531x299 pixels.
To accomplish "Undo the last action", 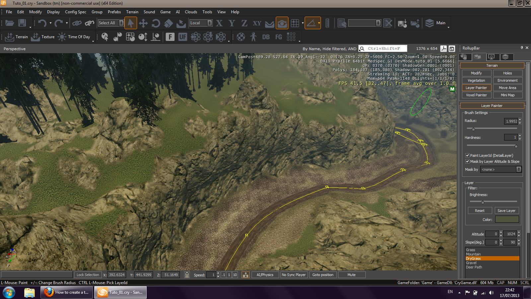I will (x=42, y=23).
